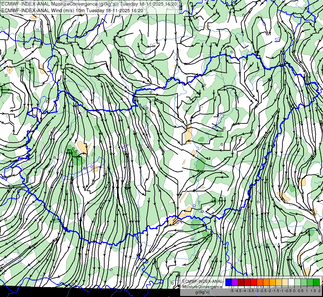This screenshot has width=323, height=297.
Task: Choose the bright red swatch between -3.5 and -3
Action: [x=254, y=282]
